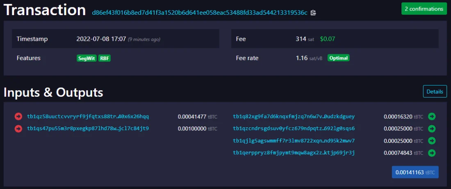Open output address tb1qzcndrsgdsuv0yfcz679ndpqtz
This screenshot has width=451, height=189.
[x=294, y=129]
